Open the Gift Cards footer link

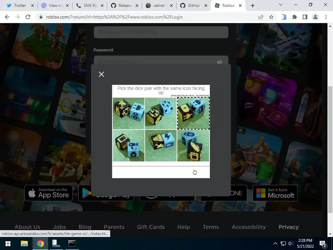[151, 227]
